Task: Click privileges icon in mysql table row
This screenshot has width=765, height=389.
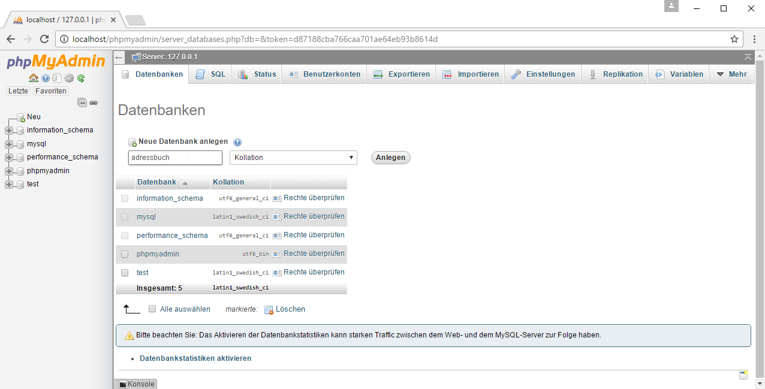Action: (277, 217)
